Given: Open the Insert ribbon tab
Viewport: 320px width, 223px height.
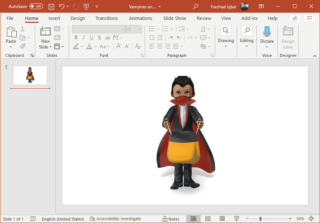Looking at the screenshot, I should 54,18.
